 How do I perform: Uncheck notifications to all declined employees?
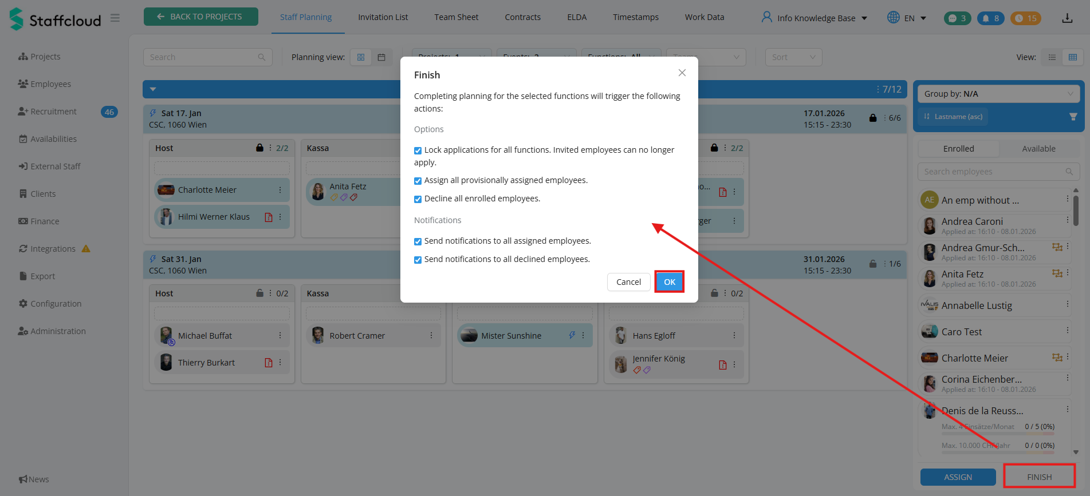click(x=418, y=260)
